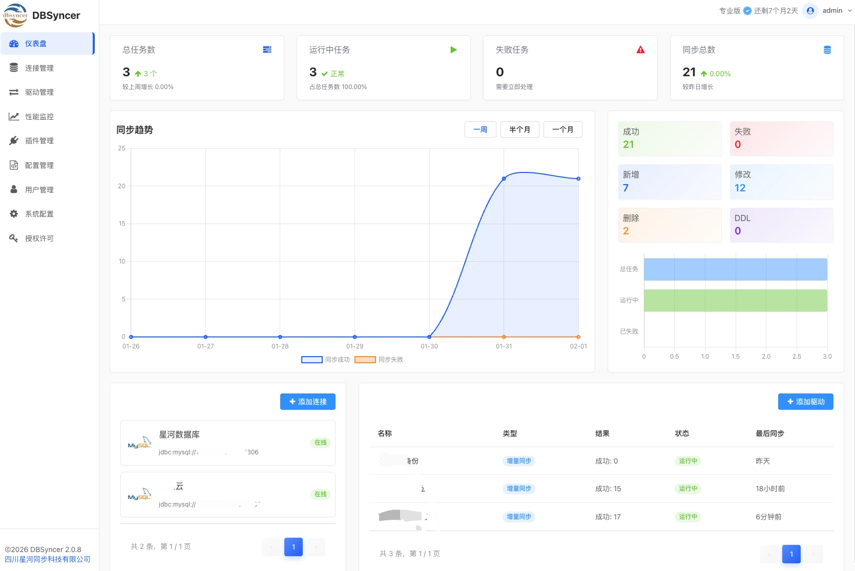
Task: Click the connection management database icon
Action: pyautogui.click(x=14, y=68)
